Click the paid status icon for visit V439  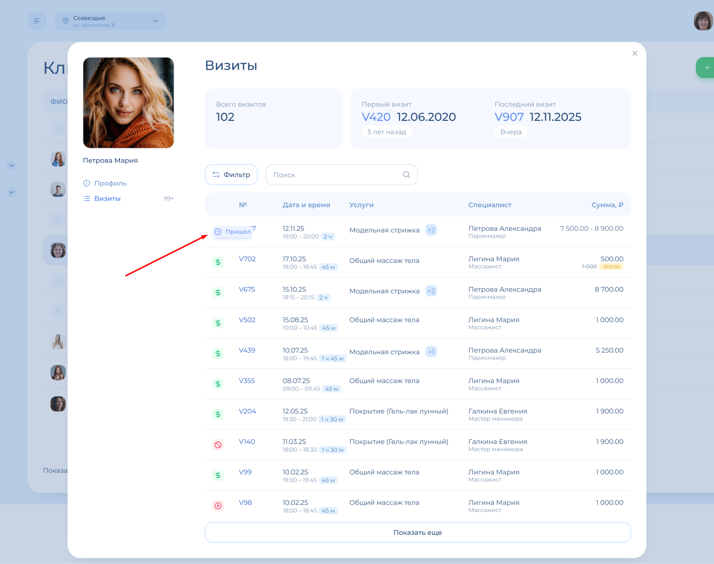[218, 353]
